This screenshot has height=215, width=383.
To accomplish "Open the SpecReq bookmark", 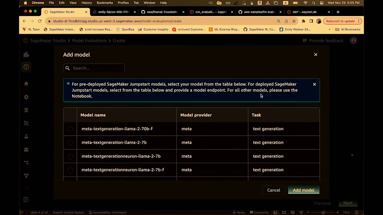I will click(125, 29).
